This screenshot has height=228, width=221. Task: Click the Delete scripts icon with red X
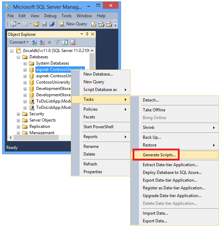[x=73, y=42]
